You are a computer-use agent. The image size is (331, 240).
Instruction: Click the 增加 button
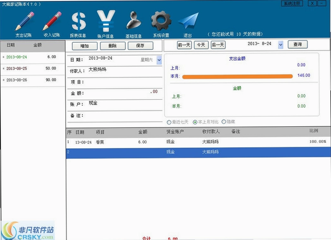[85, 46]
